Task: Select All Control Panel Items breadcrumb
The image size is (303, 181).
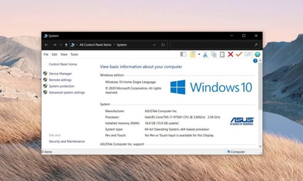Action: (95, 45)
